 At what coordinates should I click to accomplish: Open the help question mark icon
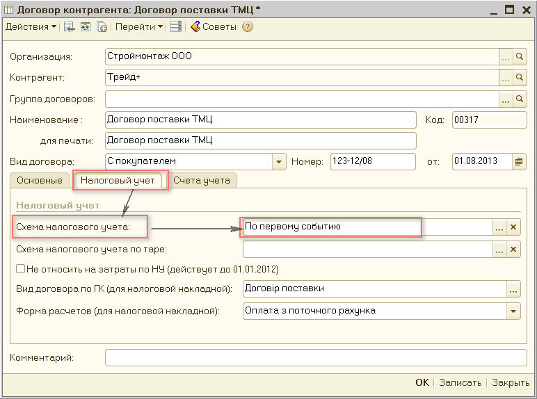pos(247,27)
